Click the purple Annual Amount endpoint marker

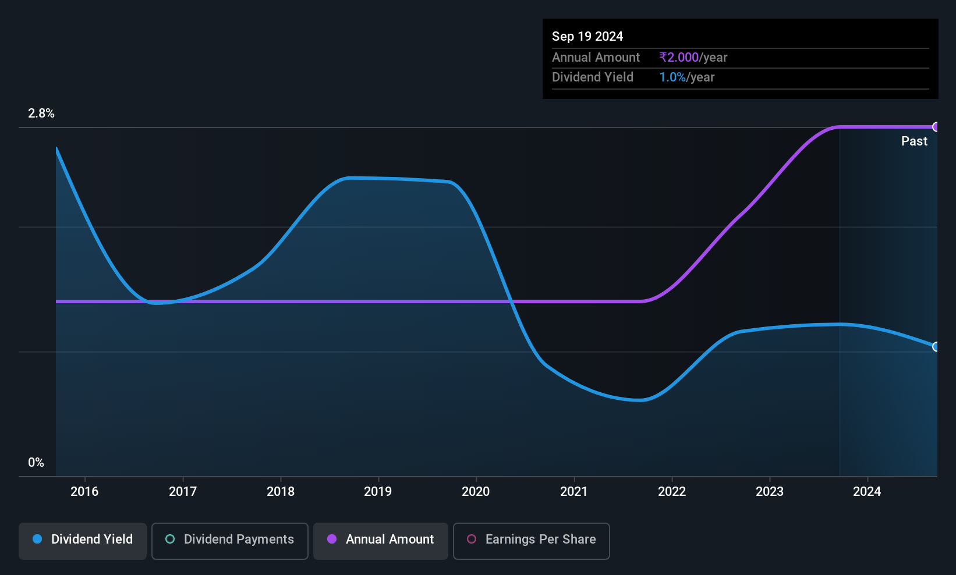pyautogui.click(x=936, y=127)
